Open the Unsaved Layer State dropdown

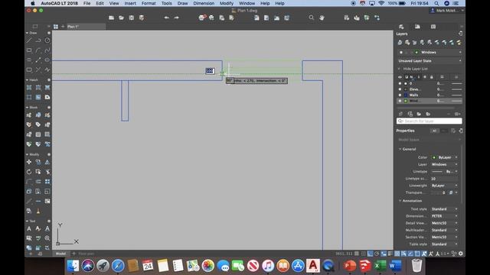[430, 61]
